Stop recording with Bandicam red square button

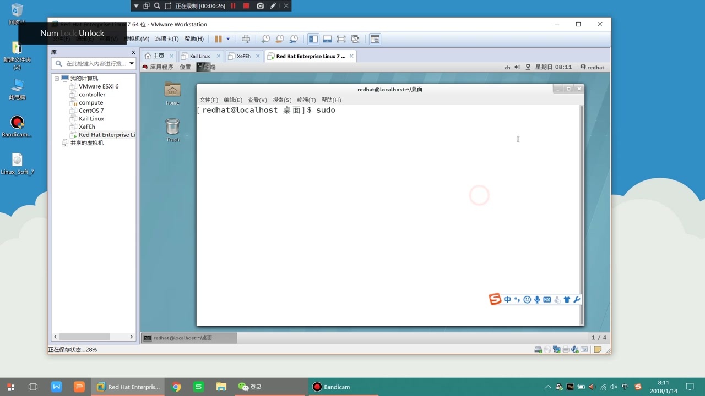[x=246, y=6]
